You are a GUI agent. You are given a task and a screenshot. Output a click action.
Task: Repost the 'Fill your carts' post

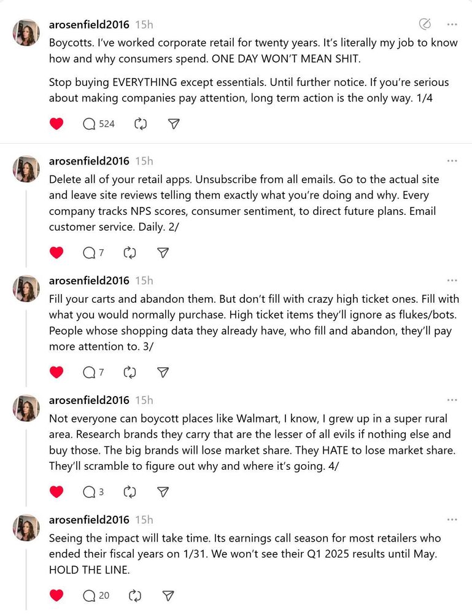(x=130, y=372)
